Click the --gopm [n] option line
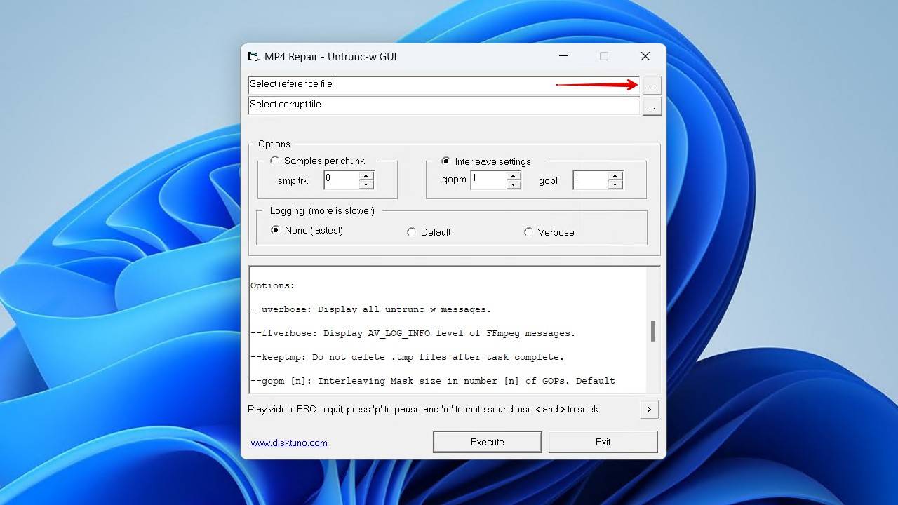Image resolution: width=898 pixels, height=505 pixels. (x=433, y=381)
